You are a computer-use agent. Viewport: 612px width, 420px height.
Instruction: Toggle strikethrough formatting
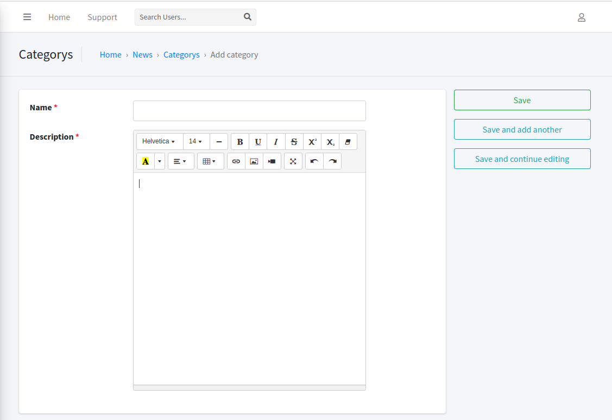click(x=294, y=142)
